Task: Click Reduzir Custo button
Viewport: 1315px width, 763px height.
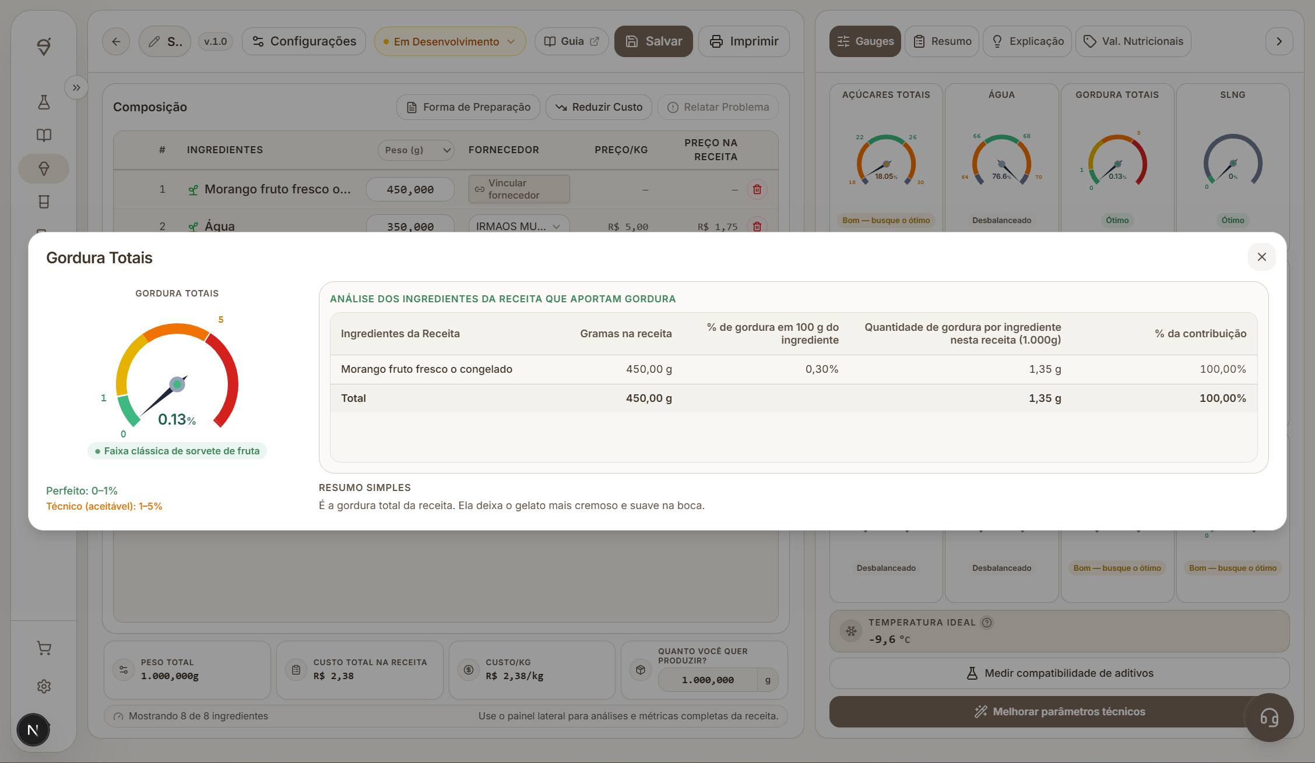Action: click(x=599, y=107)
